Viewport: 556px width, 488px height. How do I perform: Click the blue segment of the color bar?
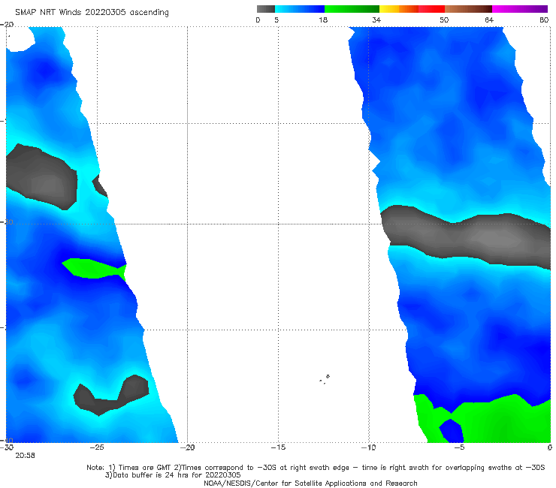(300, 9)
